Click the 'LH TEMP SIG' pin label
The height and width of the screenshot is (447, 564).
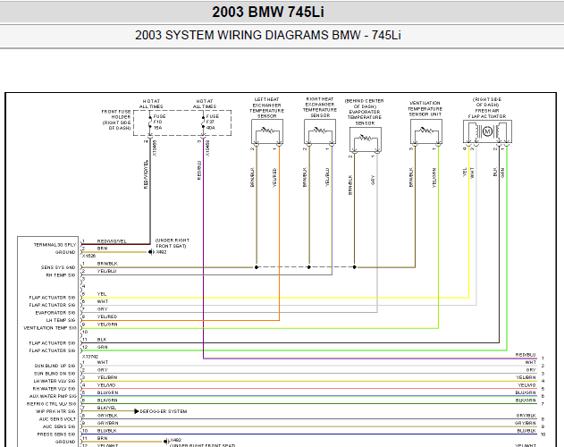click(x=61, y=320)
